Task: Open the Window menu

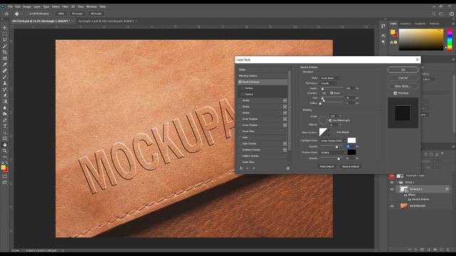Action: (92, 6)
